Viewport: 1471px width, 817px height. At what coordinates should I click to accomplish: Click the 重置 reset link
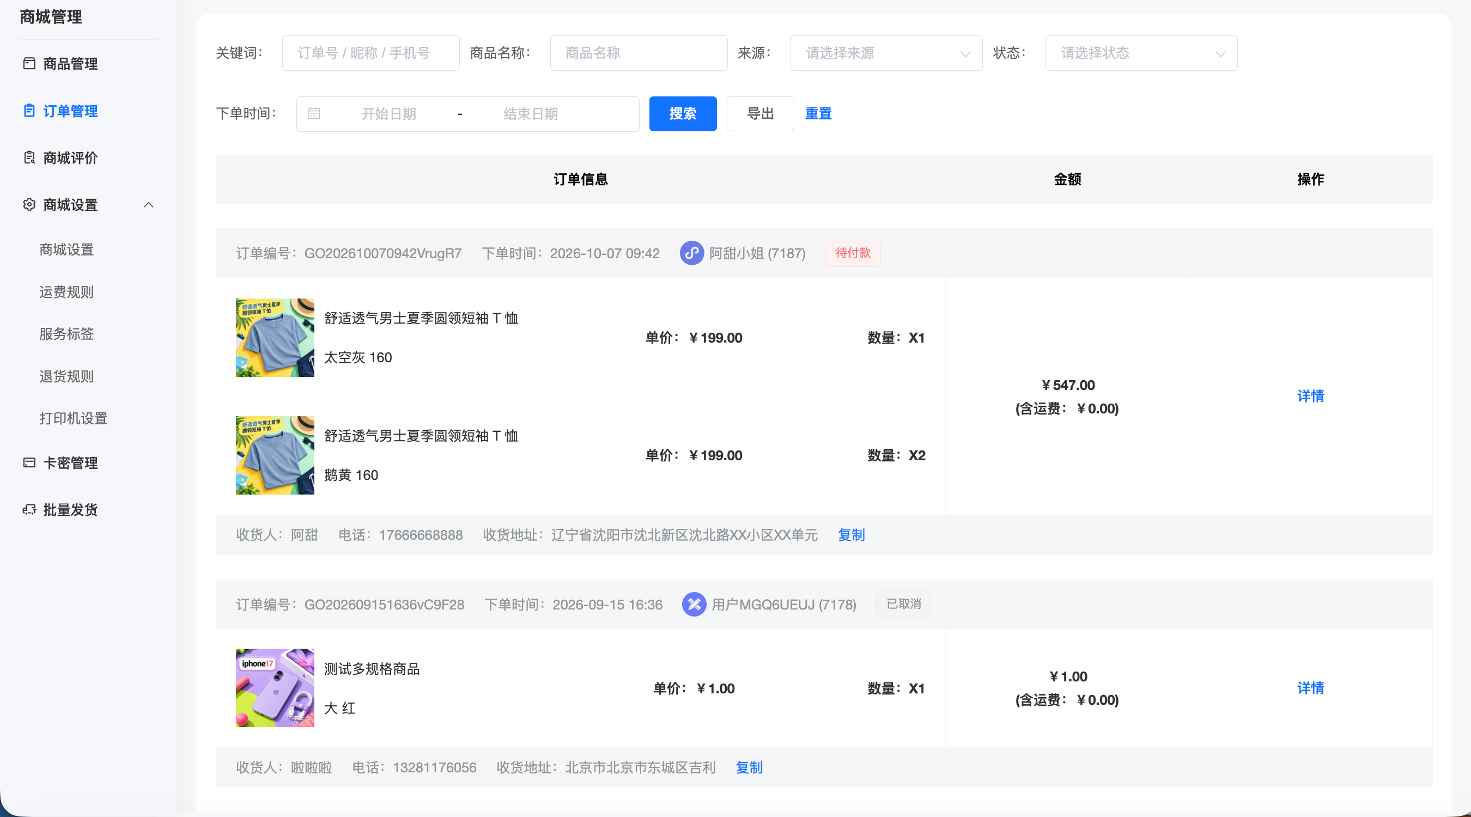point(818,114)
